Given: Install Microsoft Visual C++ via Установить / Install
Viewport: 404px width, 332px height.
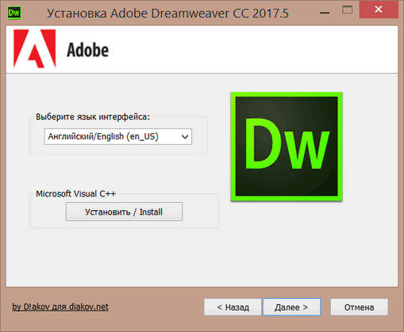Looking at the screenshot, I should [124, 212].
